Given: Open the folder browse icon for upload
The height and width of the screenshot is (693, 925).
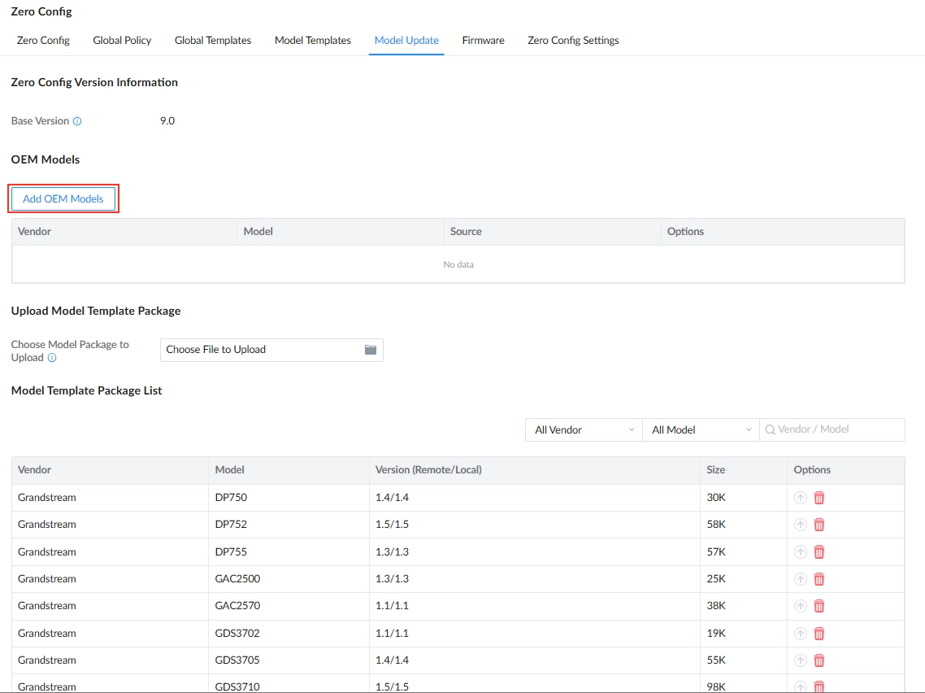Looking at the screenshot, I should (371, 350).
